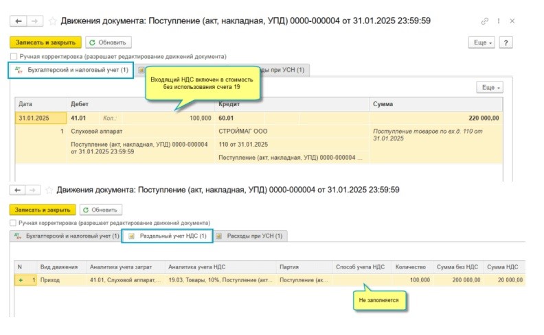The width and height of the screenshot is (544, 335).
Task: Click the back arrow in top window
Action: tap(19, 21)
